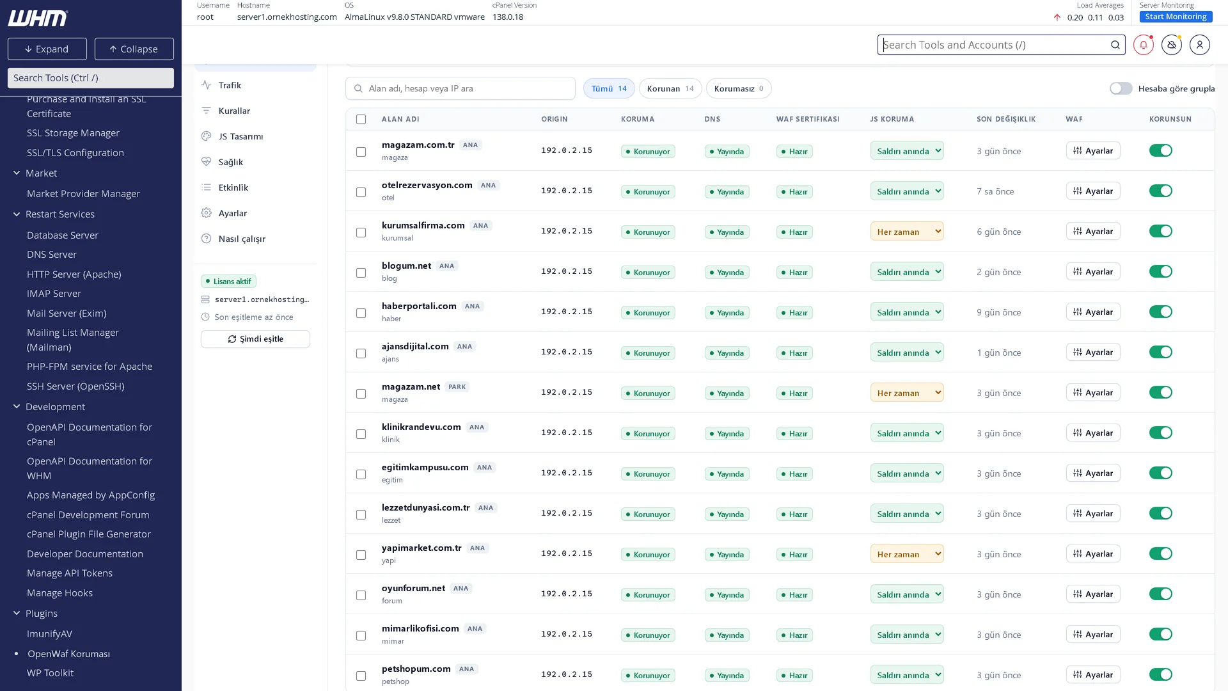
Task: Turn off Korunsun switch for blogum.net
Action: coord(1160,271)
